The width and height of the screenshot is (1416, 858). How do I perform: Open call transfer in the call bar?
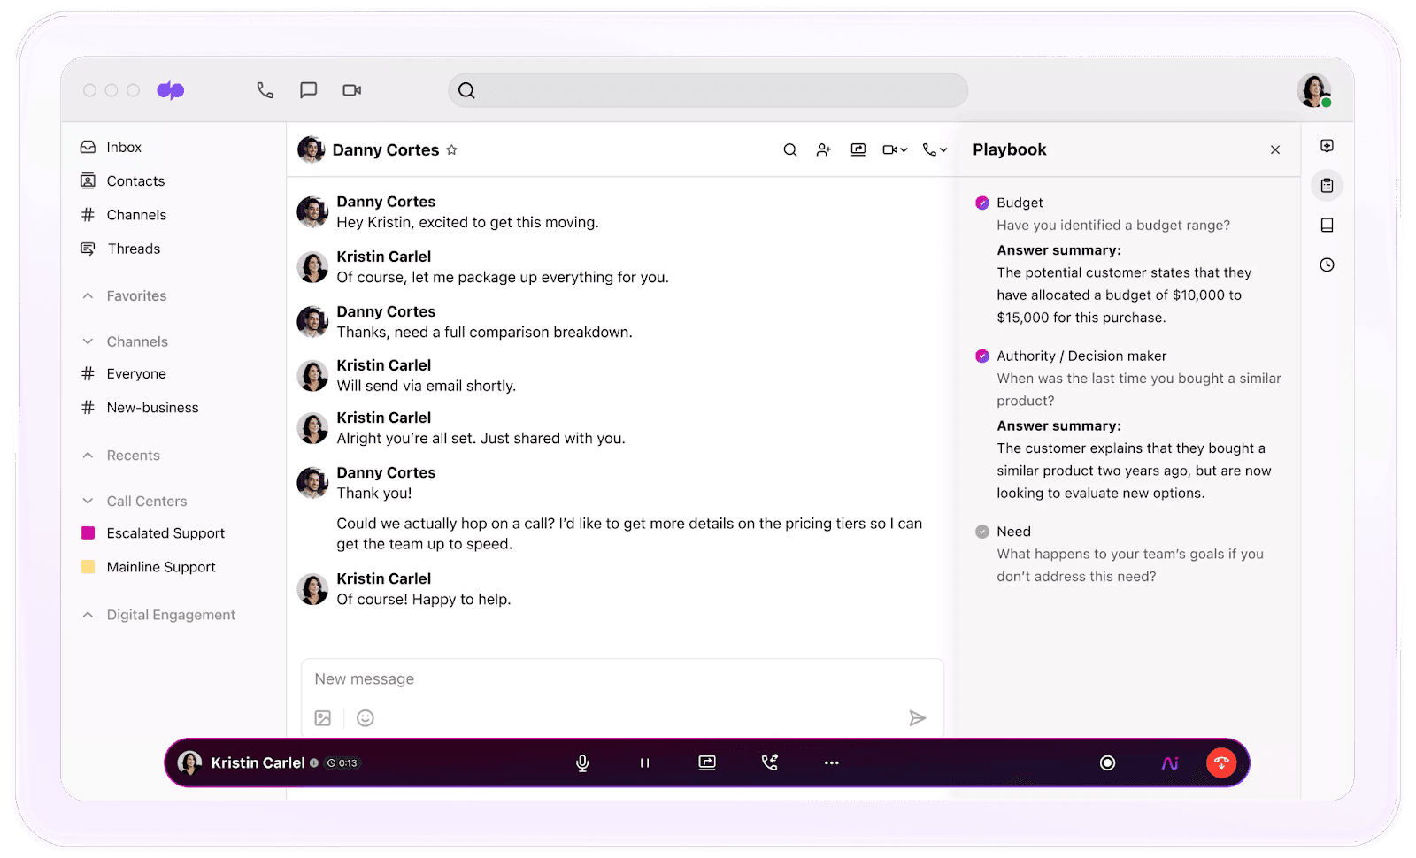point(770,762)
